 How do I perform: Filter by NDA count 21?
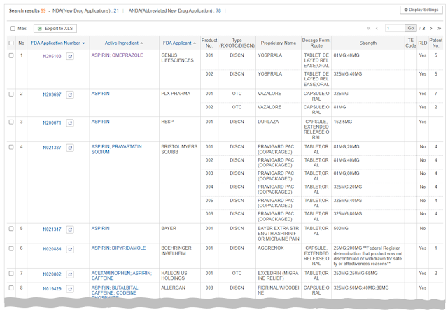(116, 11)
